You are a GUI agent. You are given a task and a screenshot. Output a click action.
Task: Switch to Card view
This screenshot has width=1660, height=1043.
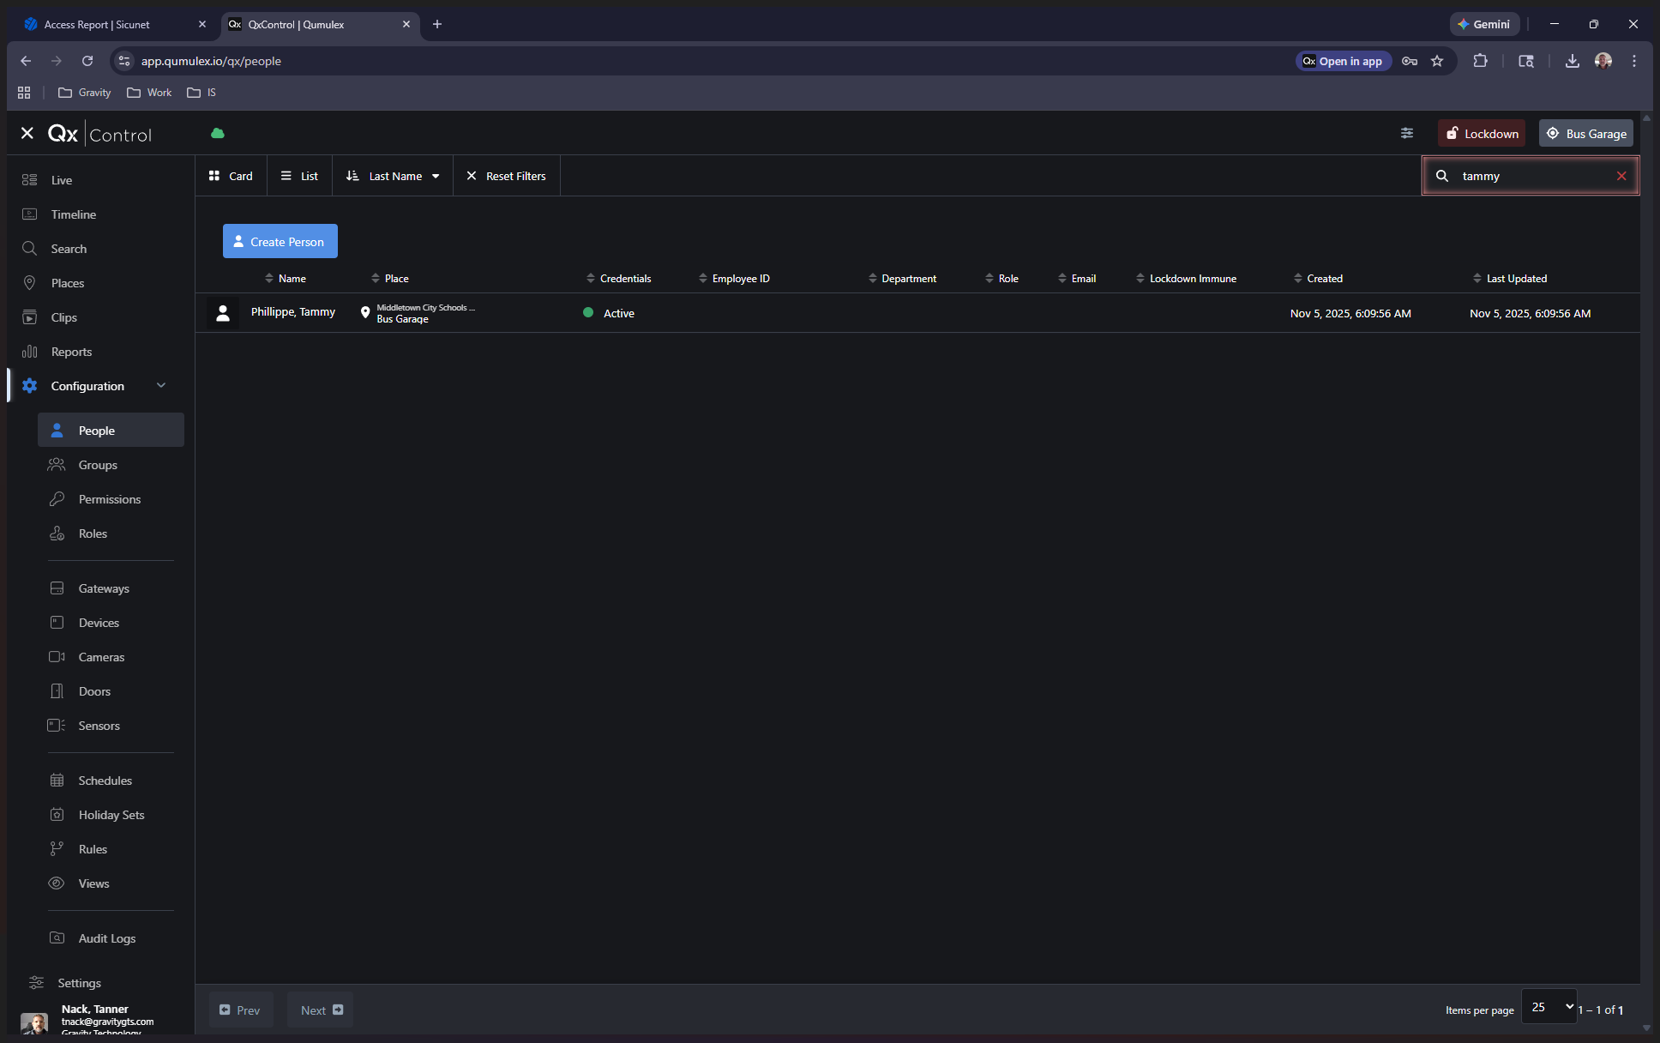(x=231, y=176)
